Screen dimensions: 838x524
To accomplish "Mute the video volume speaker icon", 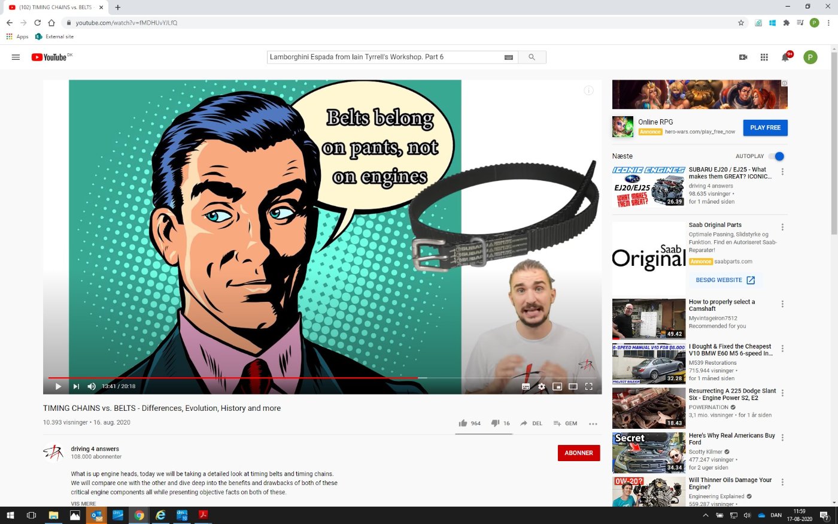I will click(x=92, y=386).
